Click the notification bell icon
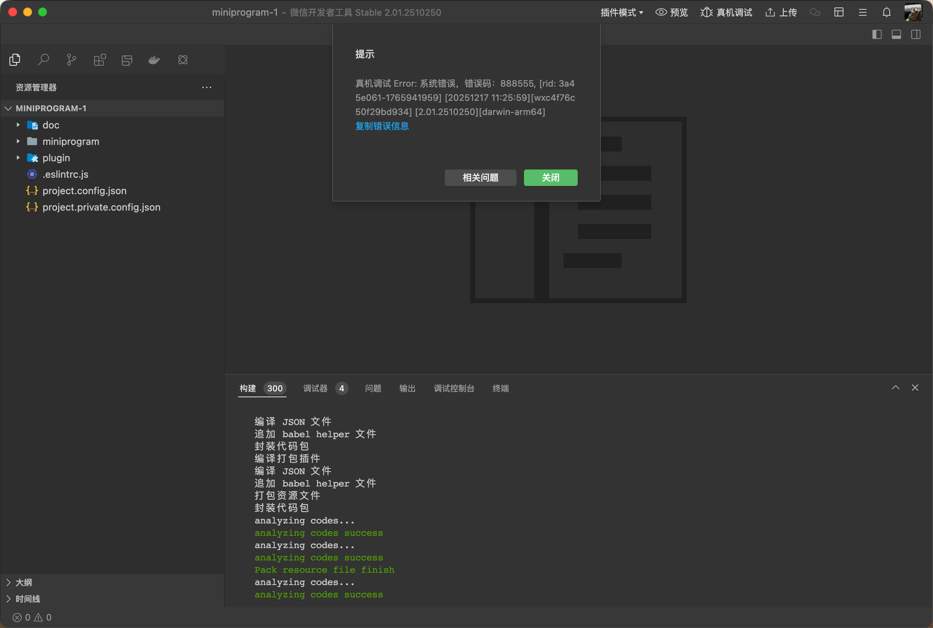Image resolution: width=933 pixels, height=628 pixels. click(x=887, y=12)
